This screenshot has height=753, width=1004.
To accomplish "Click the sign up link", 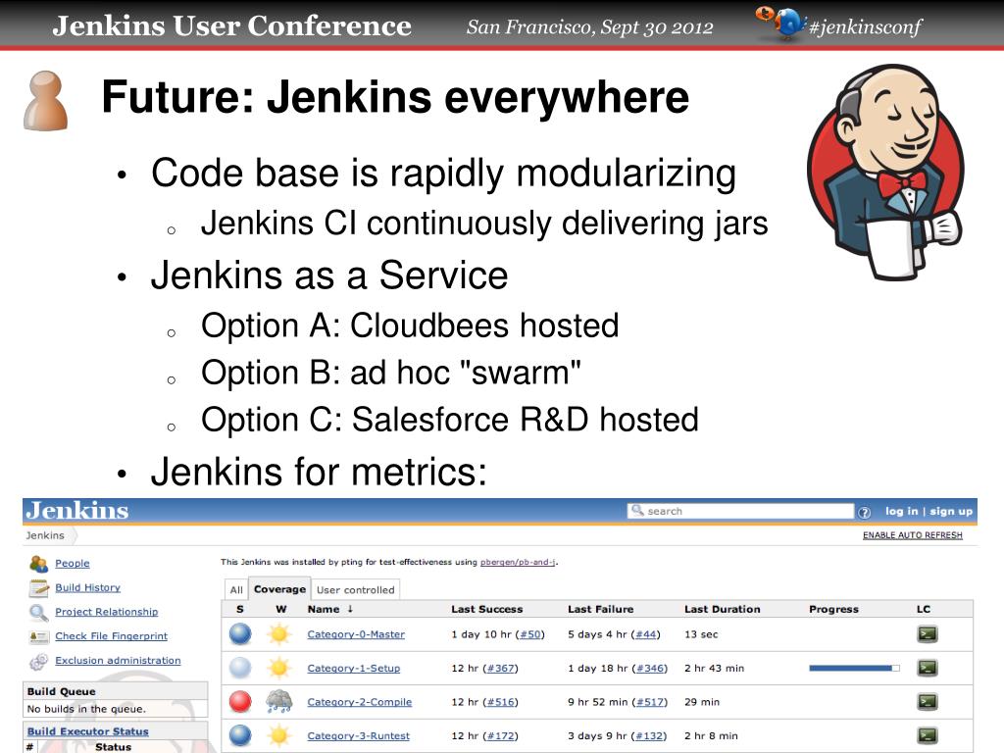I will (951, 511).
